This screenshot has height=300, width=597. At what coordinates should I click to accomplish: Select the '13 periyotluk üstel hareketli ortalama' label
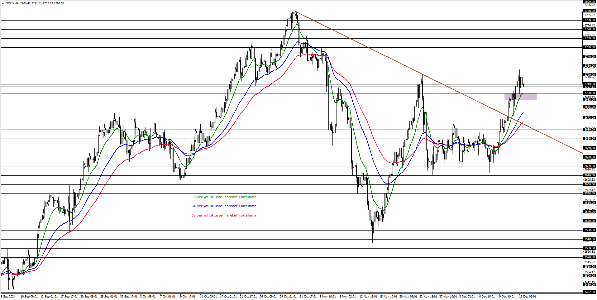coord(224,197)
